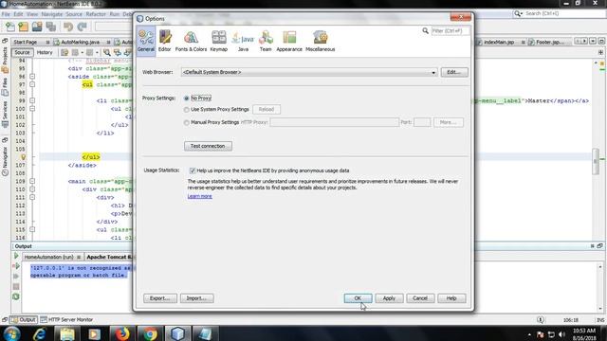Open the Java options category
607x341 pixels.
tap(243, 41)
